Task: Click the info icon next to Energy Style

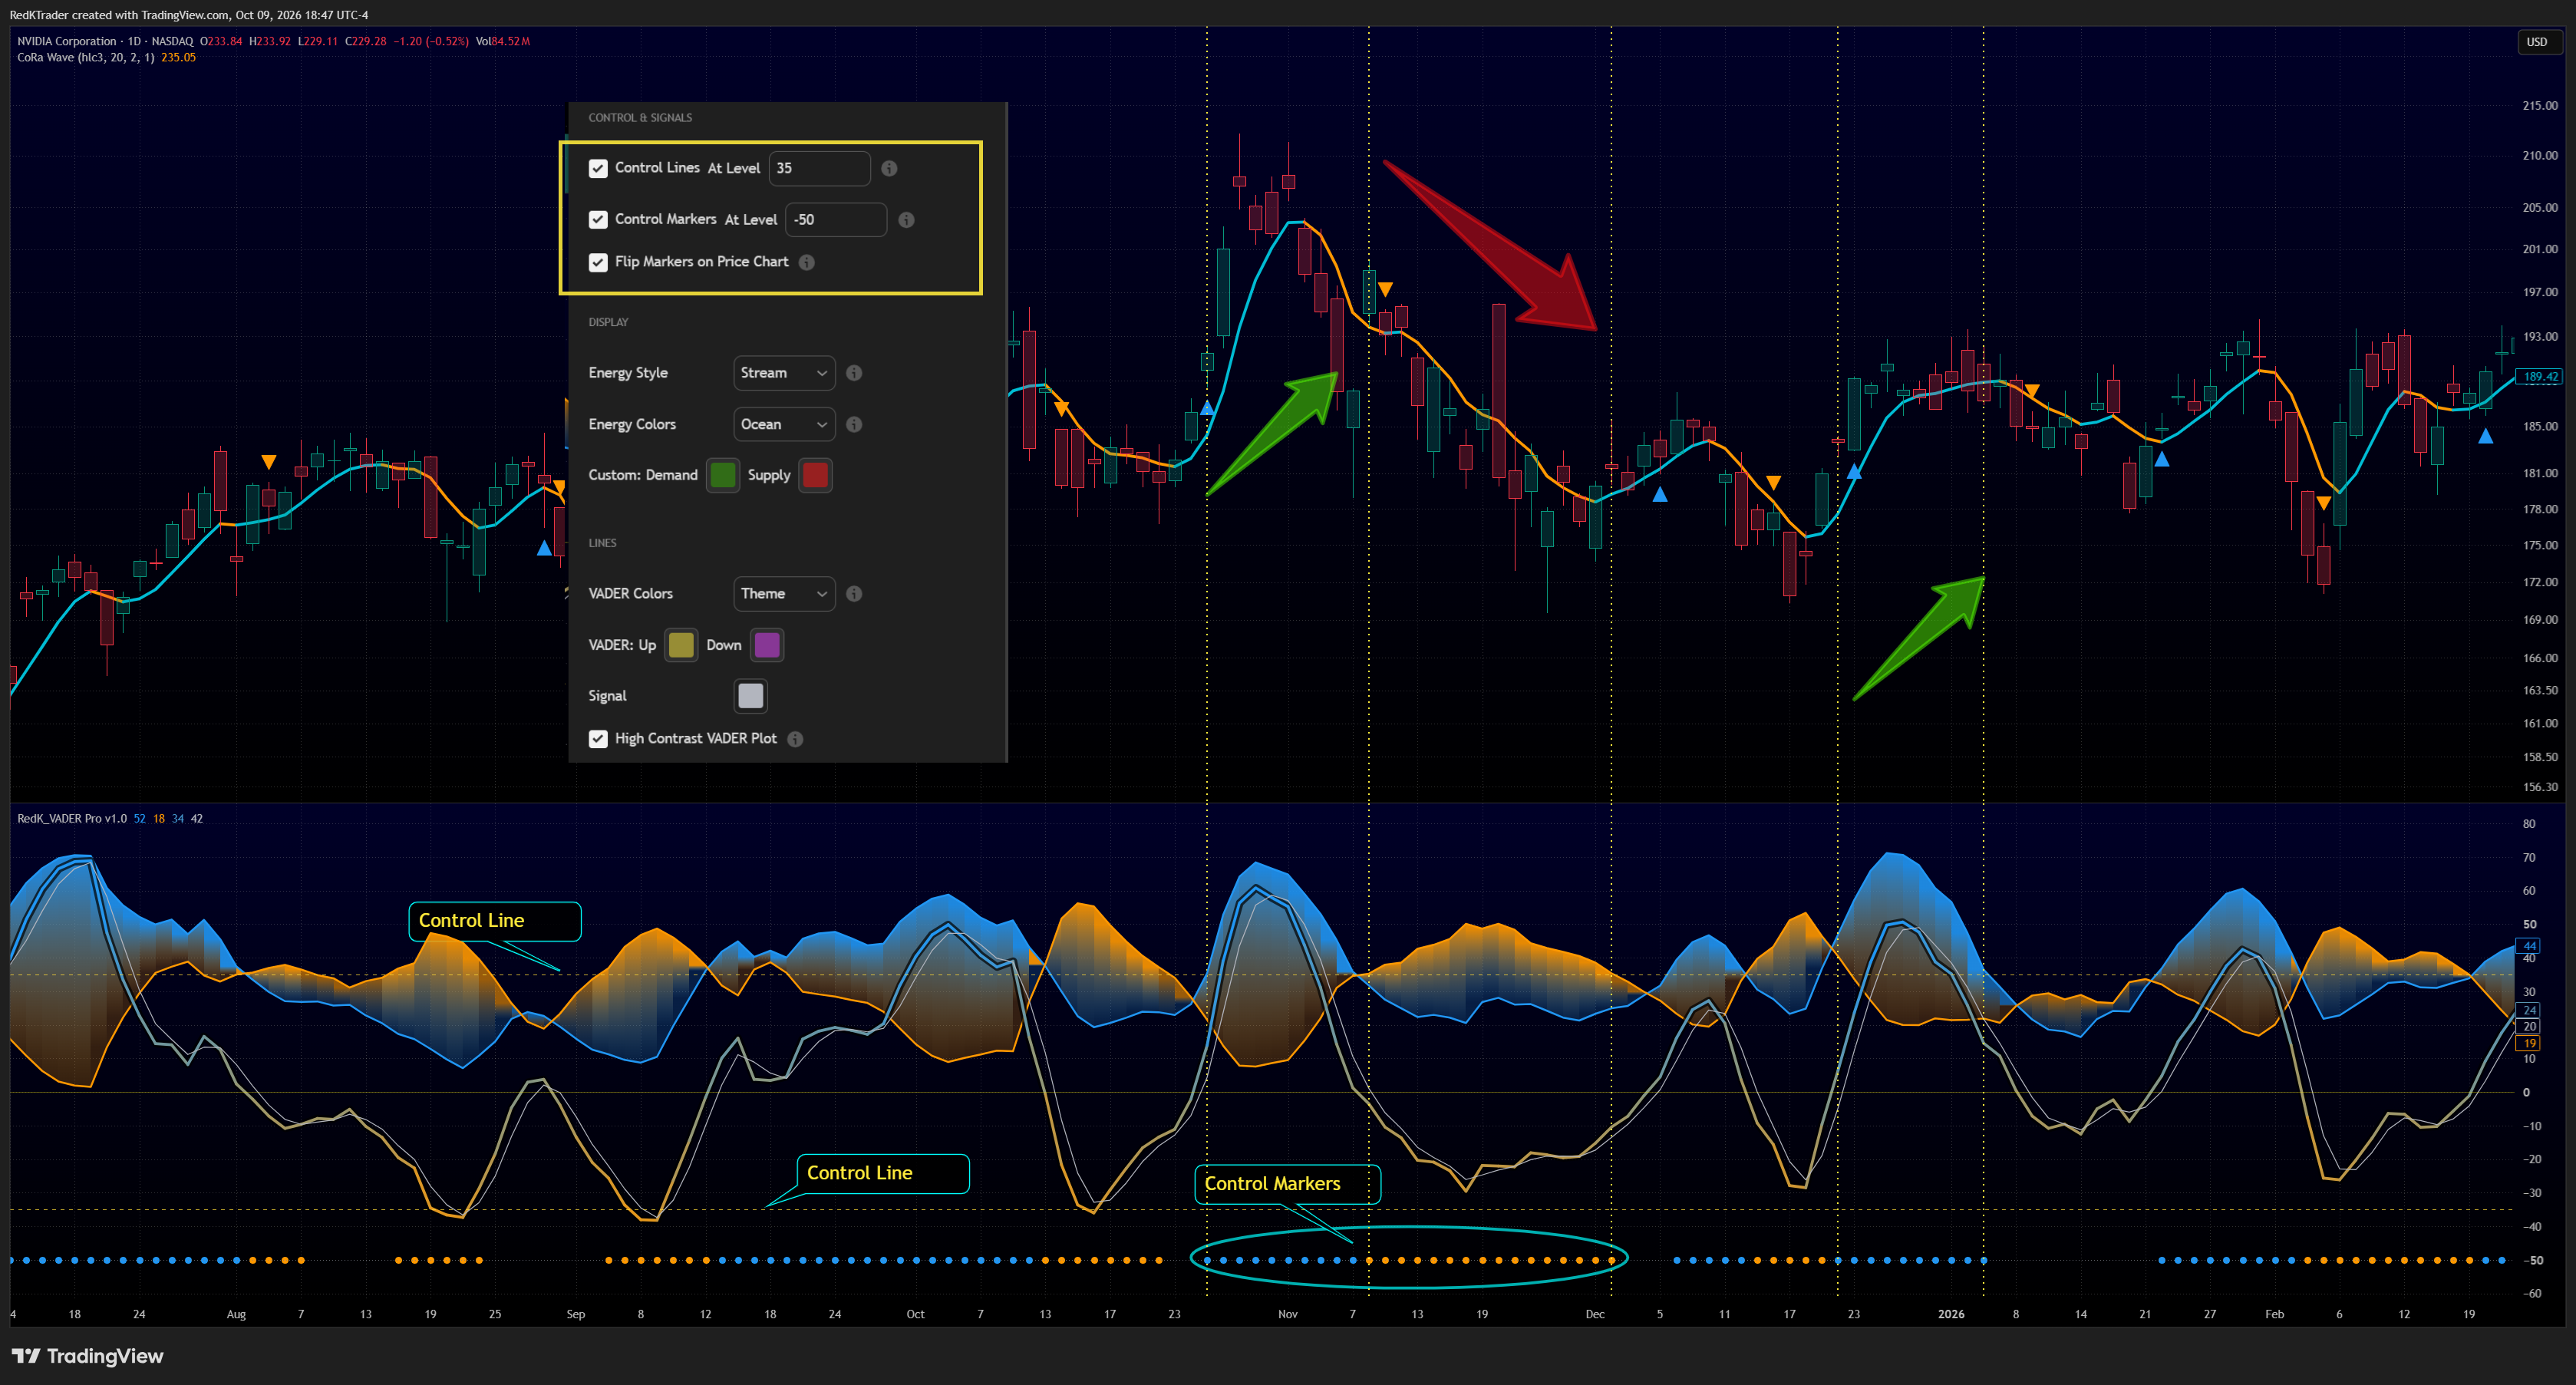Action: 854,373
